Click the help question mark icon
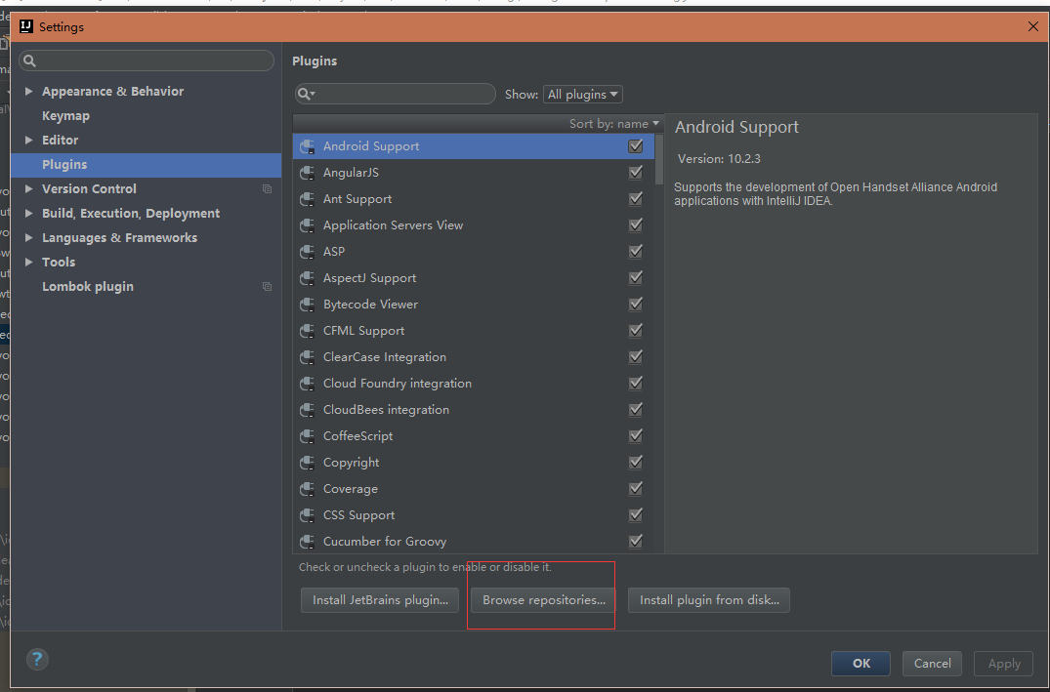Screen dimensions: 1050x692 [x=37, y=659]
